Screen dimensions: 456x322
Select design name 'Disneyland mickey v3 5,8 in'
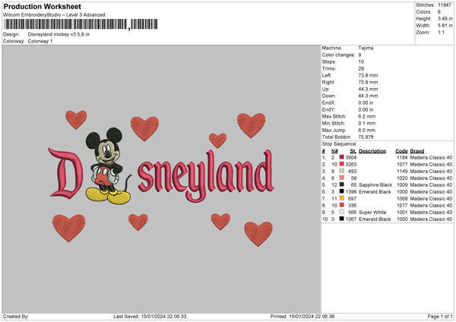pyautogui.click(x=59, y=34)
